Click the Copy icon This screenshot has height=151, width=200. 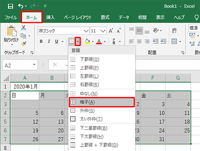(x=23, y=36)
